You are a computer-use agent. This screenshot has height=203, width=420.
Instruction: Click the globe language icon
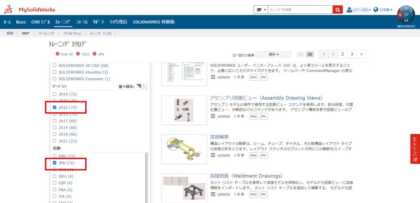click(x=376, y=10)
